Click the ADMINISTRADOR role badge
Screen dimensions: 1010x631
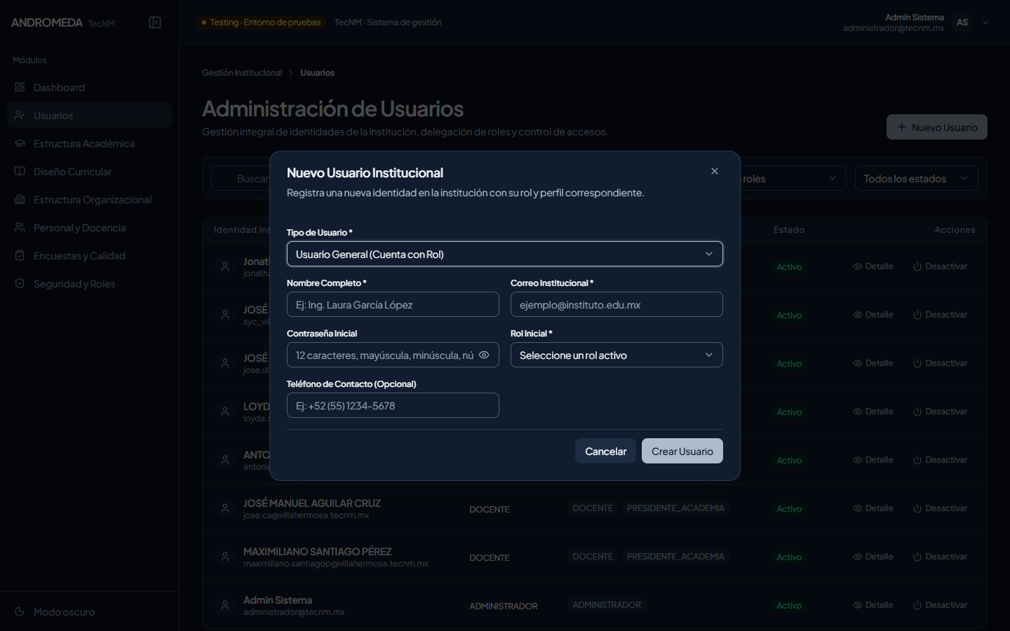607,605
